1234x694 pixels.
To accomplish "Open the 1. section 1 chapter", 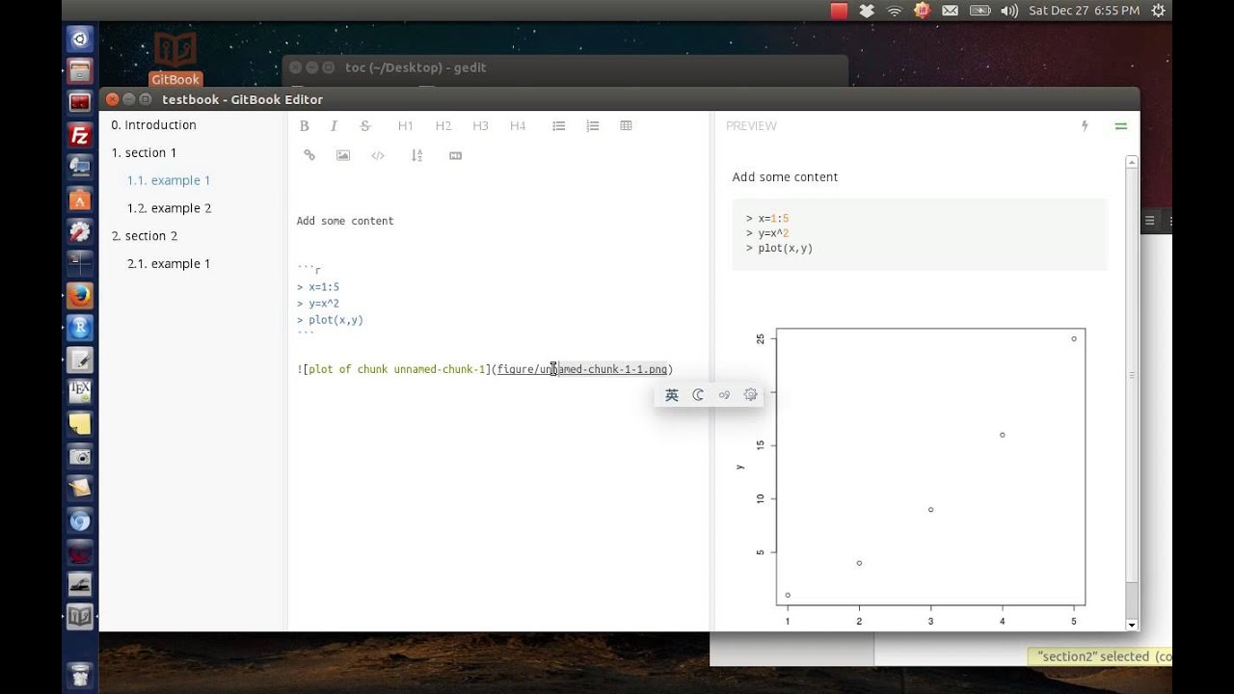I will [144, 153].
